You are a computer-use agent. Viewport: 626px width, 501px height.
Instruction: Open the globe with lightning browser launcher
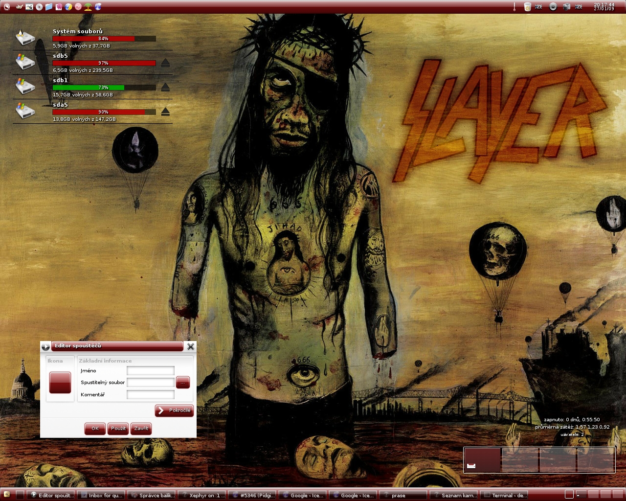point(68,7)
